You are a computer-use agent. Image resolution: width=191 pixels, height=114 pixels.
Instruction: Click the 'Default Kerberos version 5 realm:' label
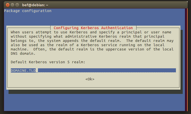pos(48,62)
